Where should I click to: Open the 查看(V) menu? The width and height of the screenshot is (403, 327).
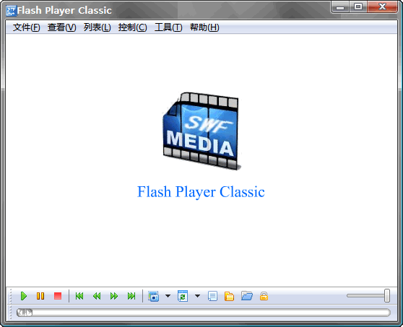point(61,27)
